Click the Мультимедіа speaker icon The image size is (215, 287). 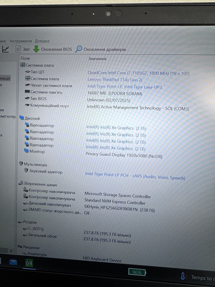(x=21, y=164)
